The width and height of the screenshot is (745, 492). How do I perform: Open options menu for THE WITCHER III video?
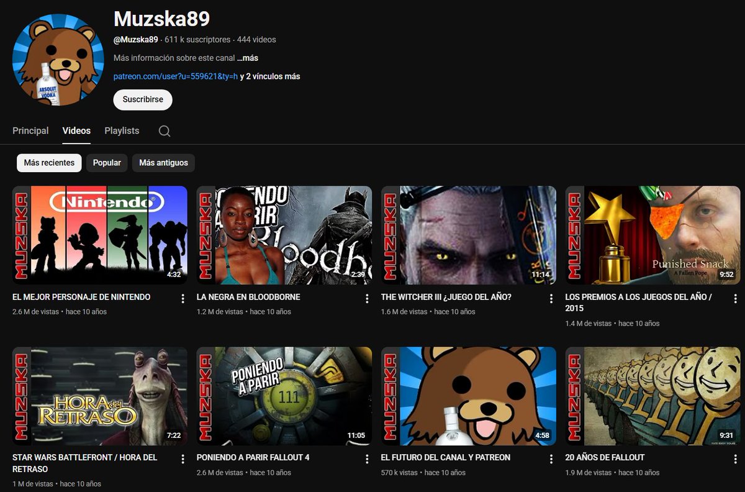pyautogui.click(x=551, y=299)
